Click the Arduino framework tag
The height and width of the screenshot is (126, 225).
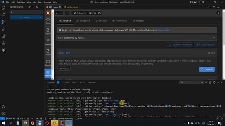(x=65, y=69)
